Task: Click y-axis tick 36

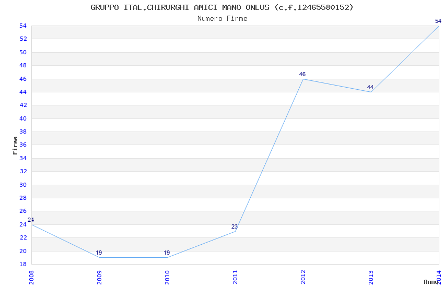Action: pyautogui.click(x=23, y=145)
